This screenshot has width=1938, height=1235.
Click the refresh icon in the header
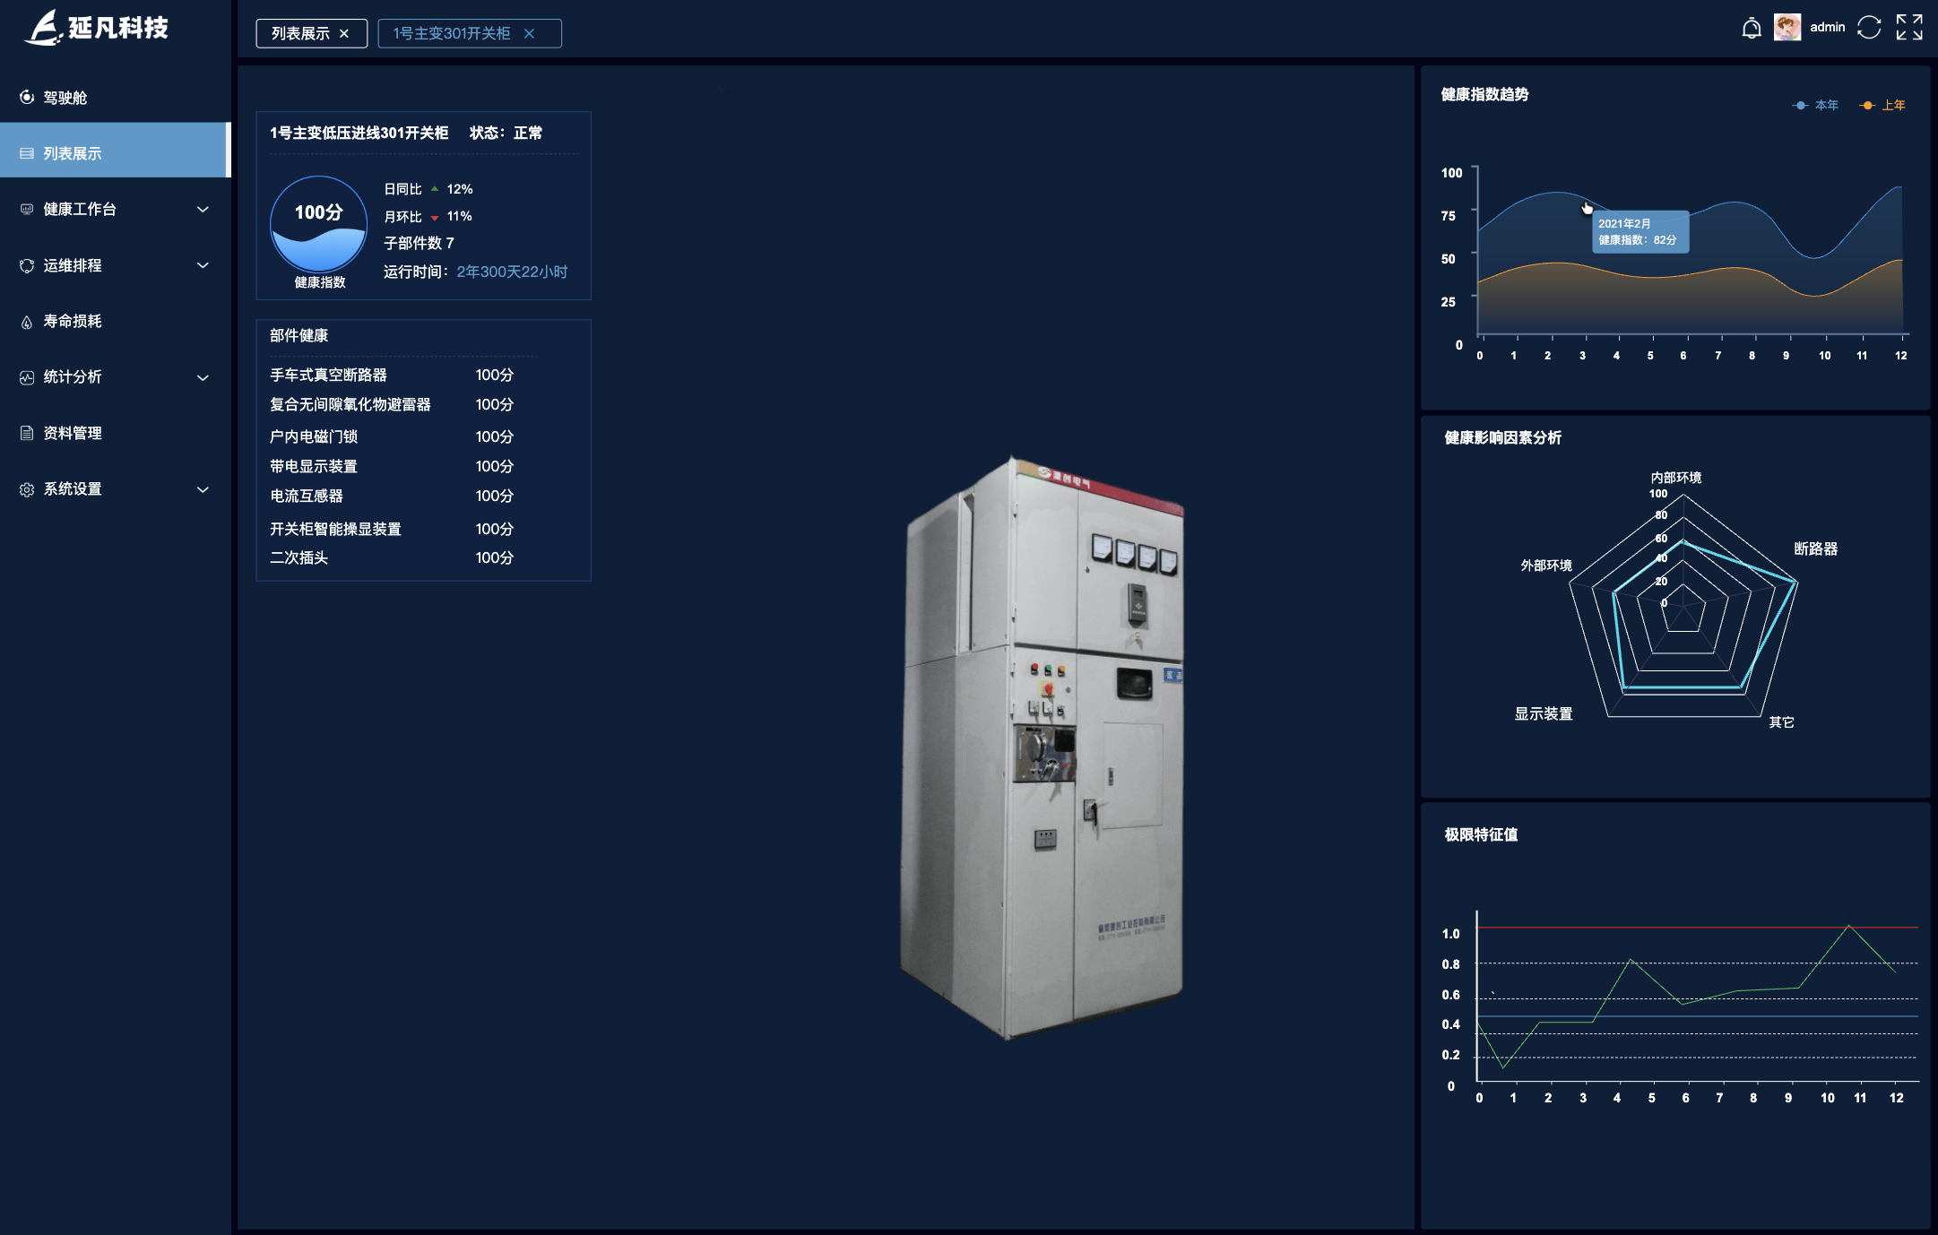1869,28
